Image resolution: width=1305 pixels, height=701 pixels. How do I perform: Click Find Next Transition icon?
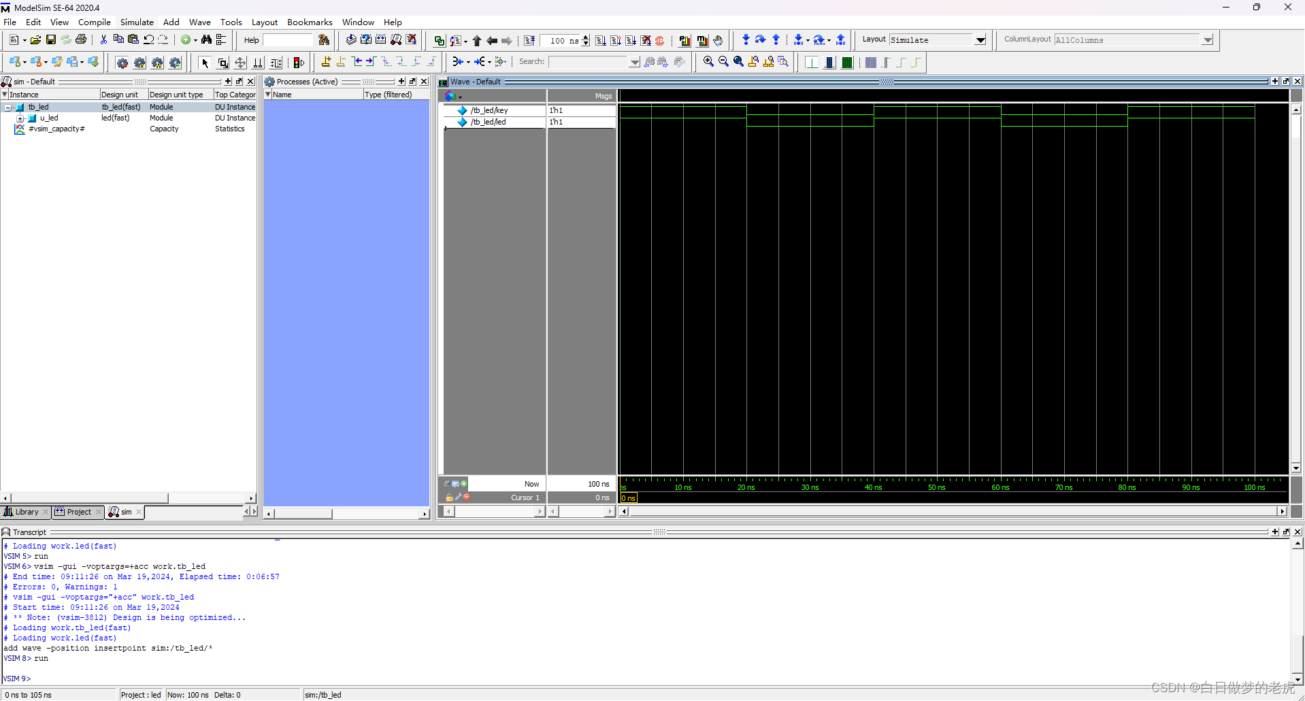[x=371, y=62]
